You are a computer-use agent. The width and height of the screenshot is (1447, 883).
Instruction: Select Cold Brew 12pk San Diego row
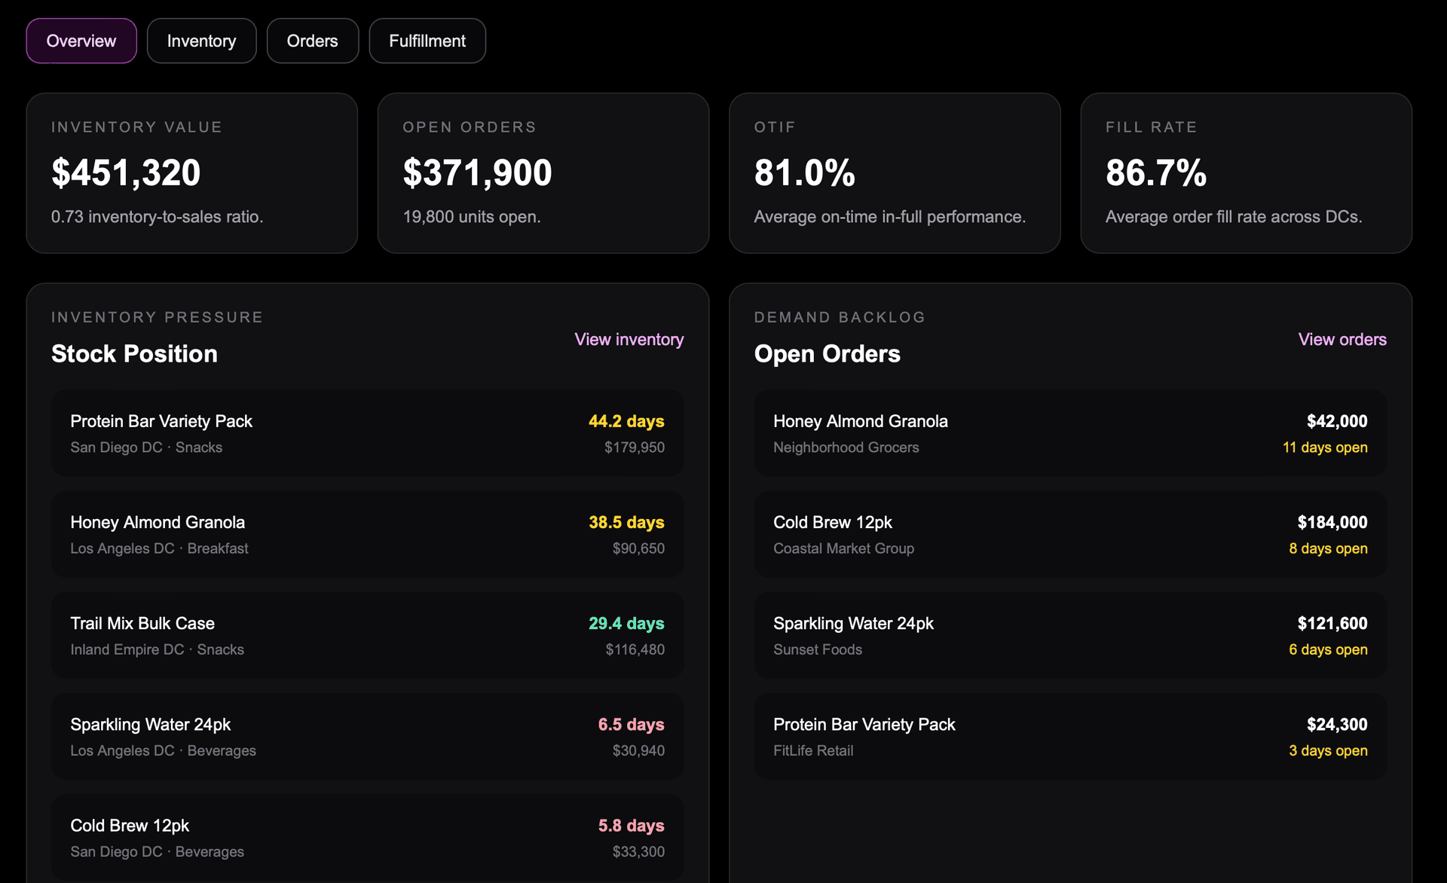point(368,837)
